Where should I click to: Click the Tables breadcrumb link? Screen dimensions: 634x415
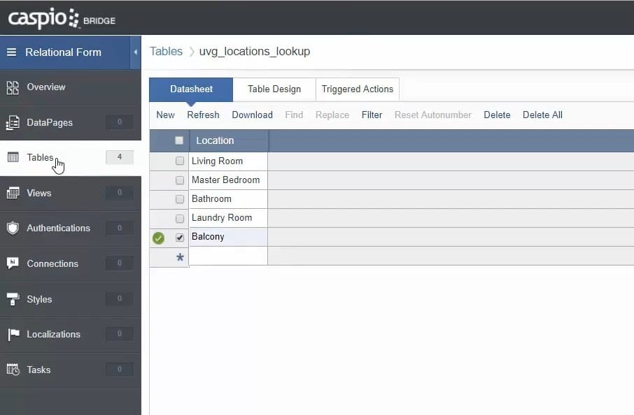(x=166, y=52)
